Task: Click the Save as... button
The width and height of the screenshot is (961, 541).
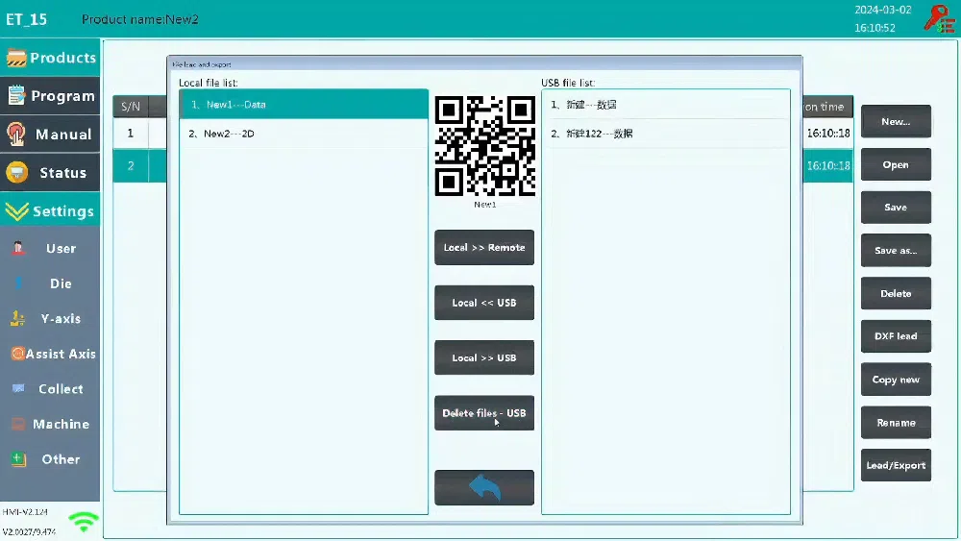Action: pos(896,251)
